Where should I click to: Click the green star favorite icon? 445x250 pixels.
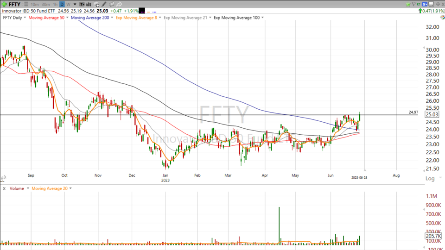[408, 4]
